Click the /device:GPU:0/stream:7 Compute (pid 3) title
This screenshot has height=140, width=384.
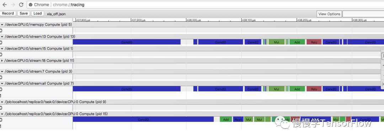(38, 71)
